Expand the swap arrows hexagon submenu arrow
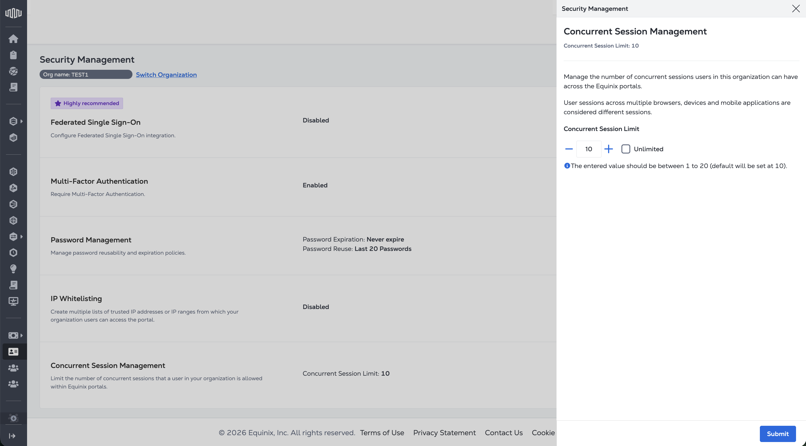Screen dimensions: 806x446 tap(22, 237)
